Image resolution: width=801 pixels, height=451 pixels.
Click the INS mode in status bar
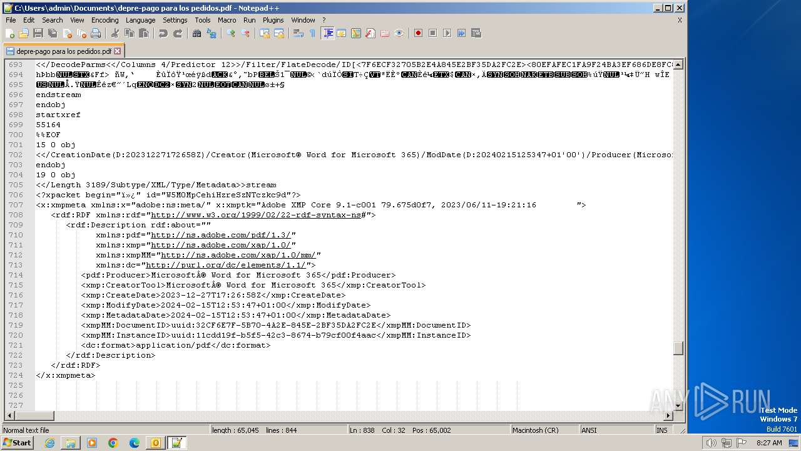tap(662, 430)
